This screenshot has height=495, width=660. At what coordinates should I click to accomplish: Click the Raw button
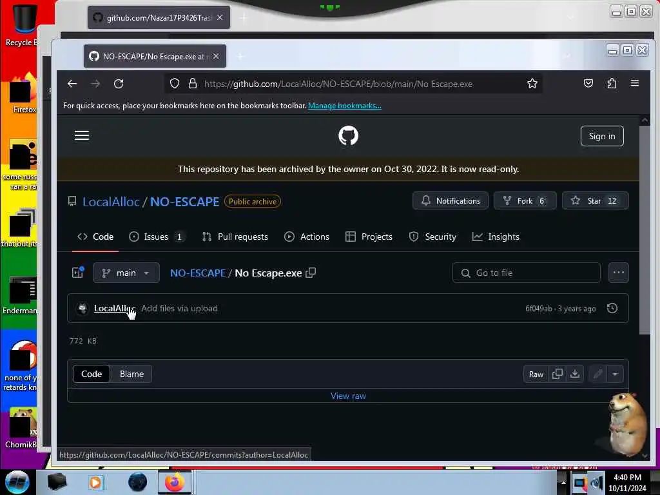pos(536,374)
